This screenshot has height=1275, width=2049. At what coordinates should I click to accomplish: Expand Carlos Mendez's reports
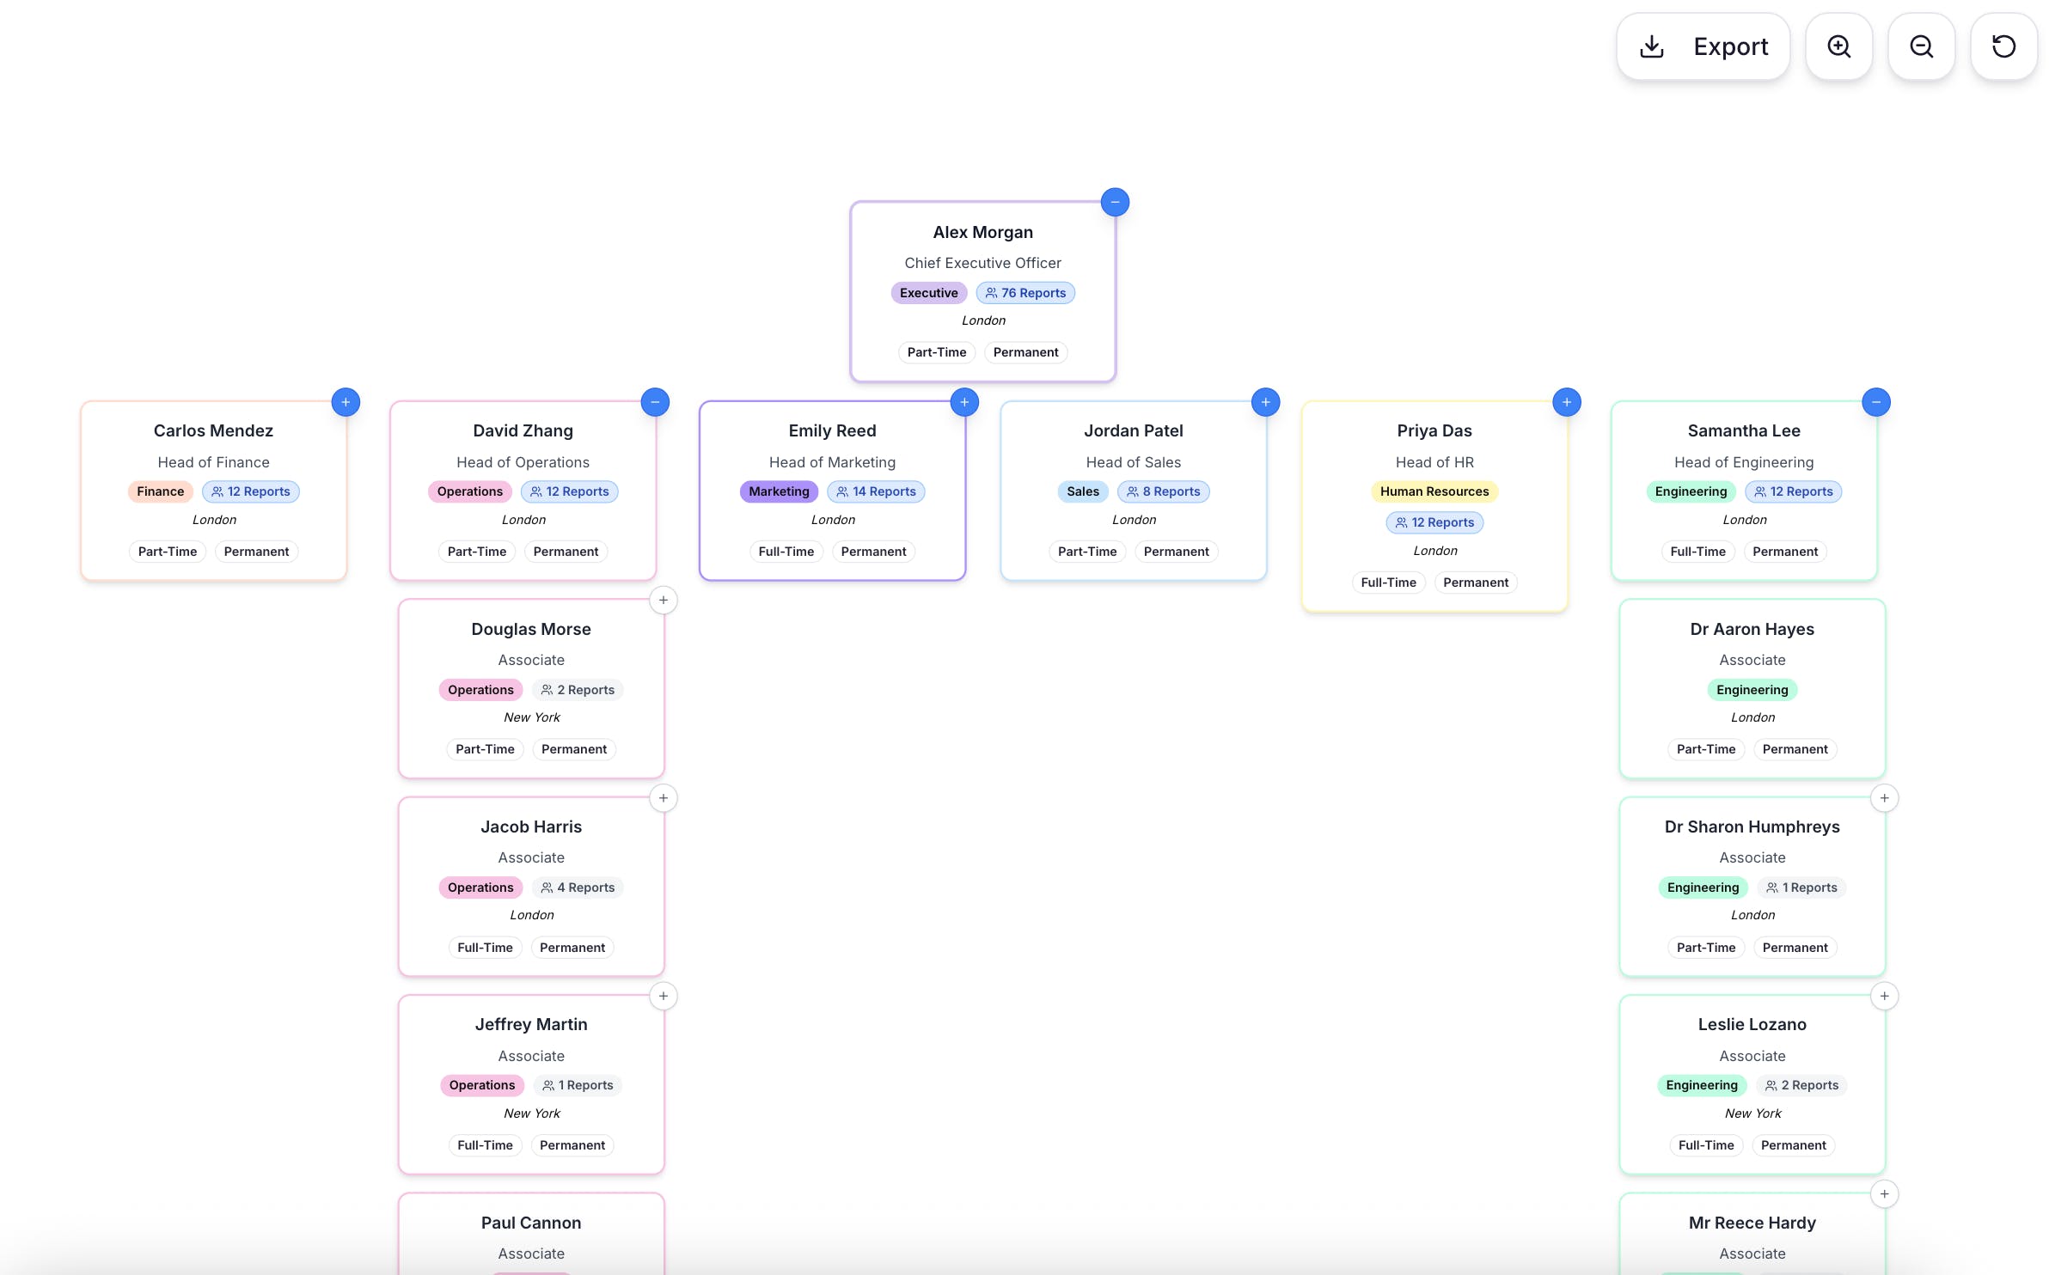coord(346,402)
